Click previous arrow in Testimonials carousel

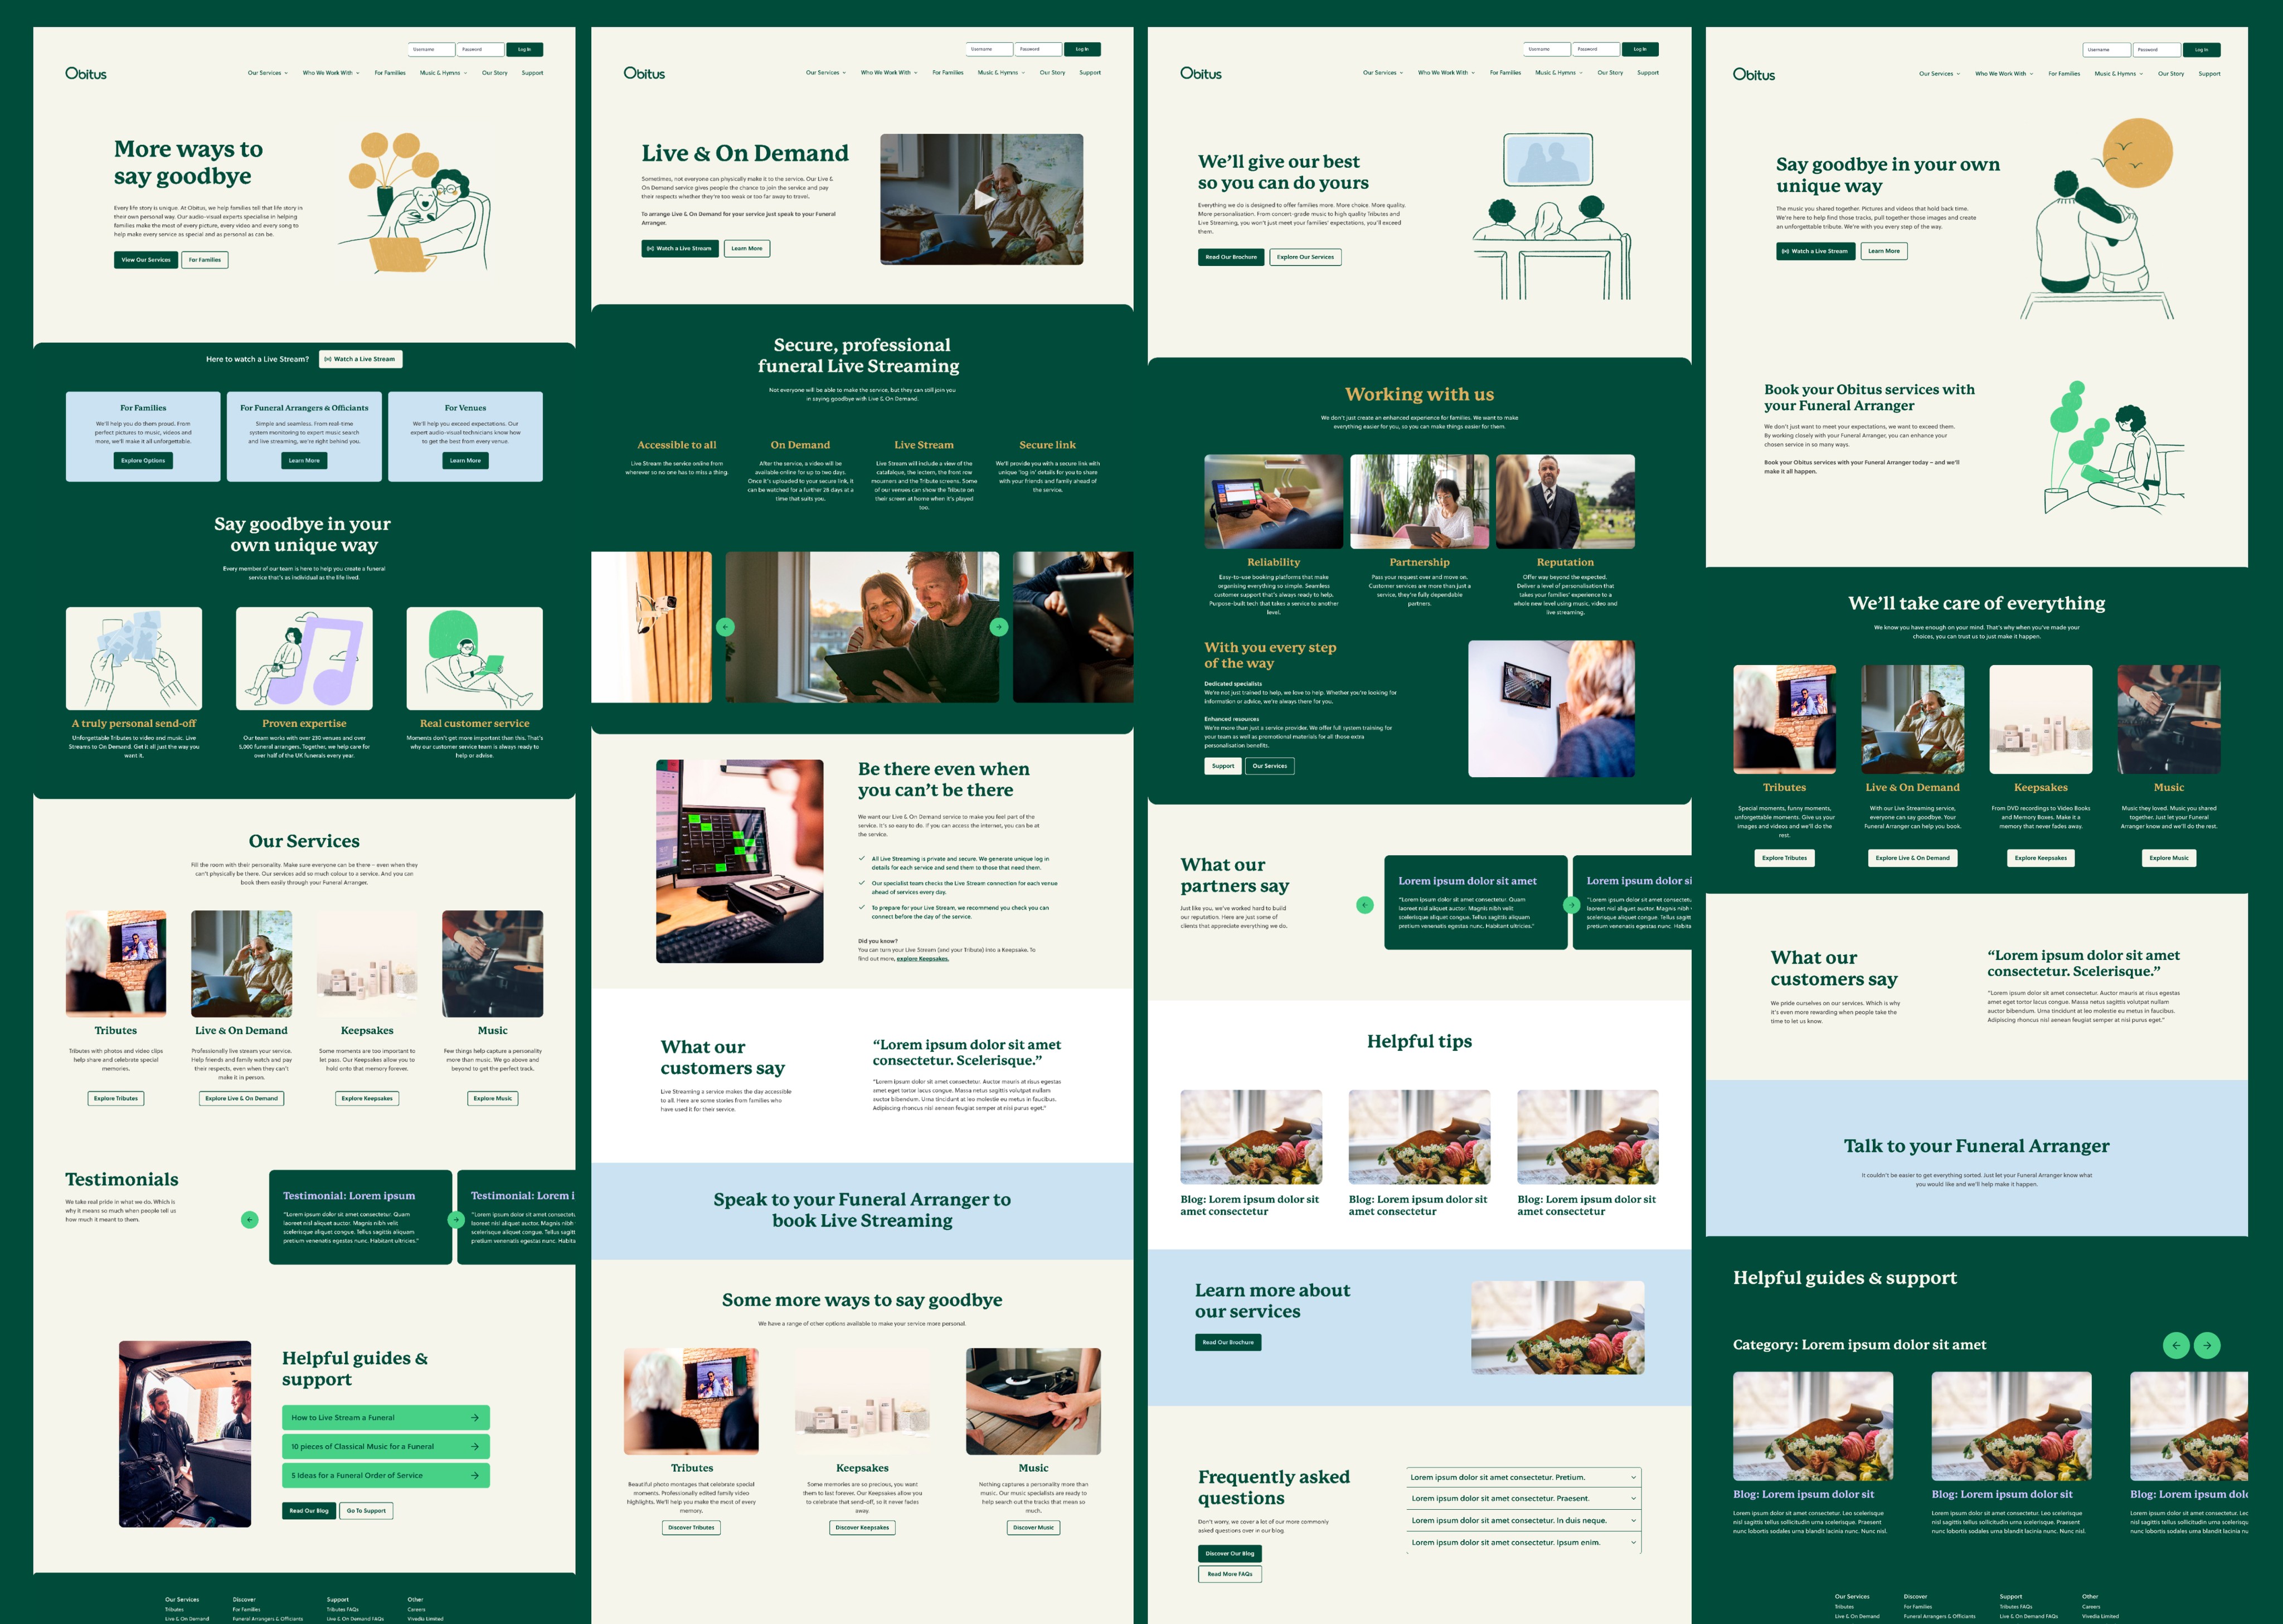tap(250, 1219)
